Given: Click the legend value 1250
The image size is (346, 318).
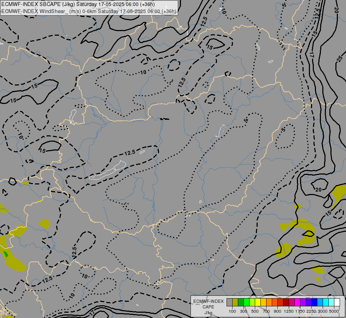Looking at the screenshot, I should [289, 311].
